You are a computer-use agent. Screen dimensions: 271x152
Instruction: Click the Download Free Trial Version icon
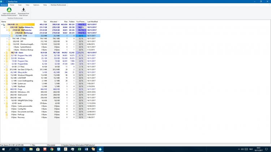pos(23,10)
